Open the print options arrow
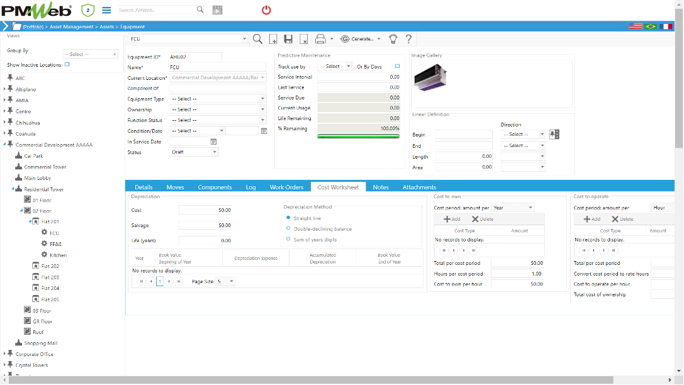The height and width of the screenshot is (385, 684). [x=332, y=39]
